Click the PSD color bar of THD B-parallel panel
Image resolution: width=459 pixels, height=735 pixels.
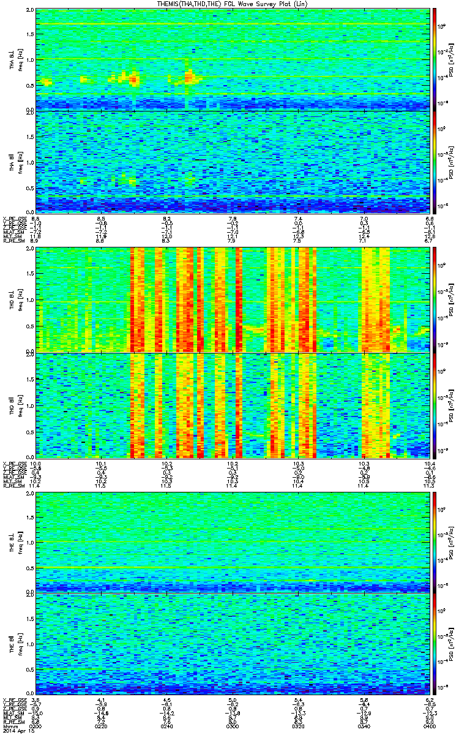coord(435,405)
